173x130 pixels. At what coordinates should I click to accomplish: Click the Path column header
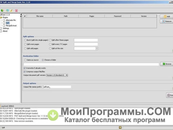(x=66, y=16)
